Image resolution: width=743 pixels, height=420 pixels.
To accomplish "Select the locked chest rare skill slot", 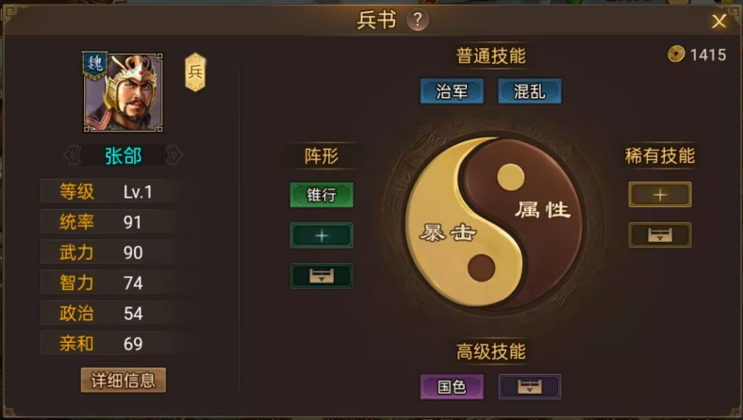I will [660, 234].
